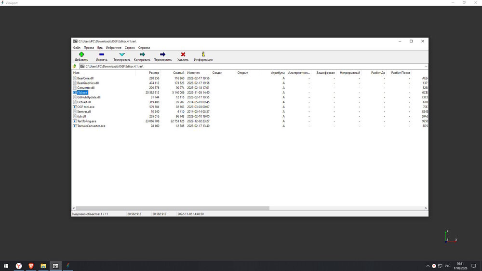This screenshot has width=482, height=271.
Task: Open the Windows Start menu
Action: (6, 266)
